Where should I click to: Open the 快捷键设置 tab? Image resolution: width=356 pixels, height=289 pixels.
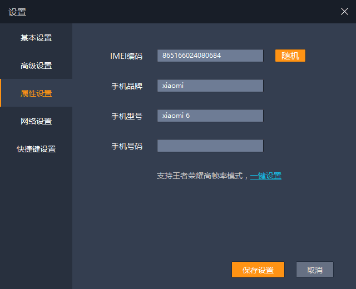click(36, 149)
